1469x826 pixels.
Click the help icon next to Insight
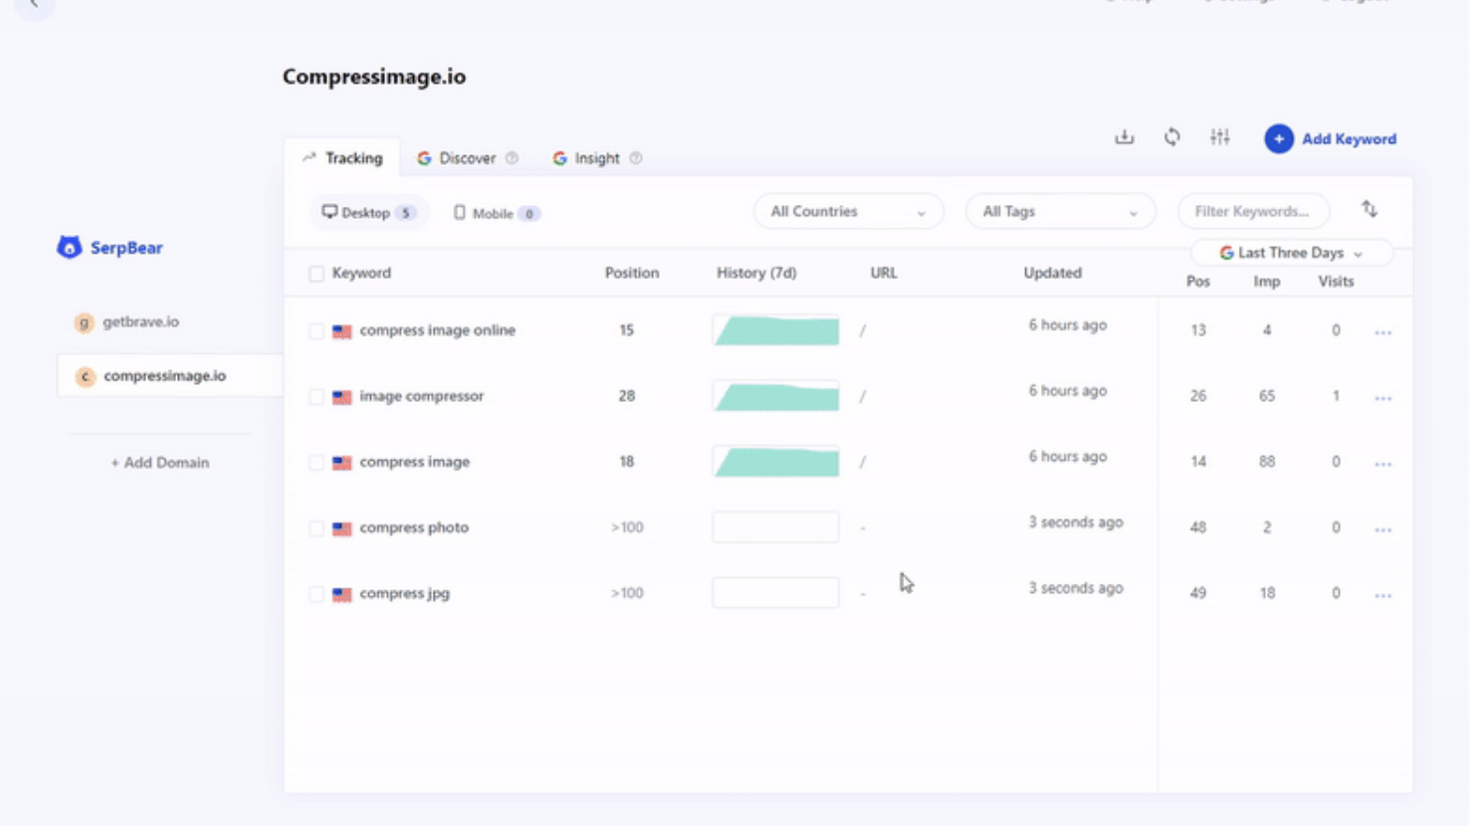coord(636,158)
